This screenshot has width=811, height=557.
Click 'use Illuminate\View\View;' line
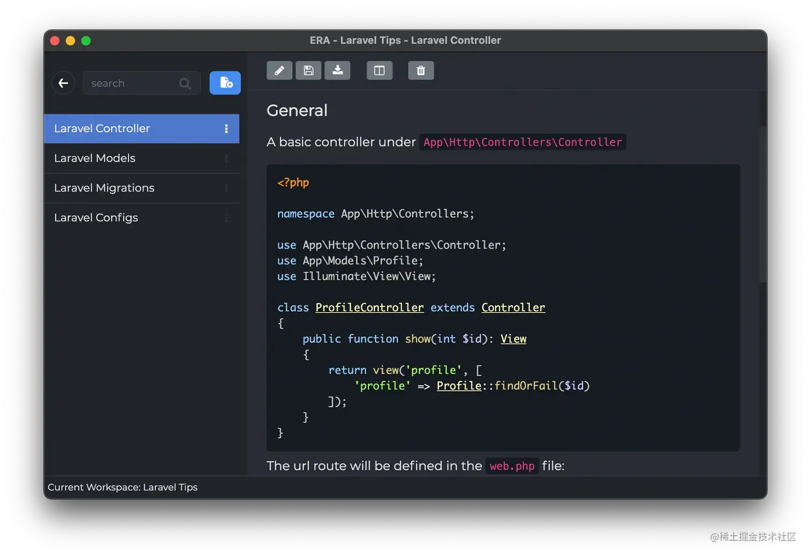(357, 276)
